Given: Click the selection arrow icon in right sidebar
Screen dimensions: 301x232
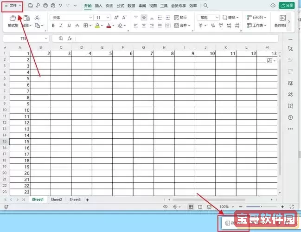Looking at the screenshot, I should [x=290, y=49].
